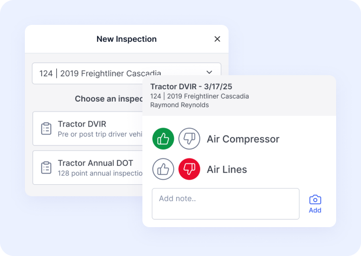The image size is (361, 256).
Task: Click the Add note text field
Action: [x=225, y=204]
